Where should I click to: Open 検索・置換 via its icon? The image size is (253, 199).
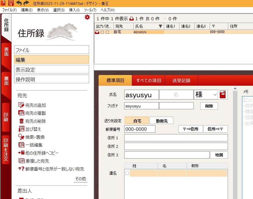click(x=21, y=137)
